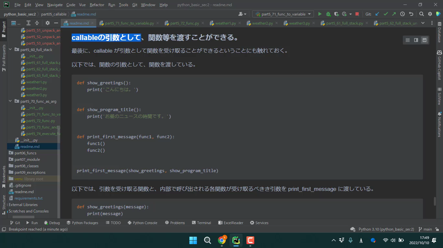
Task: Switch the markdown view to editor only
Action: point(407,40)
